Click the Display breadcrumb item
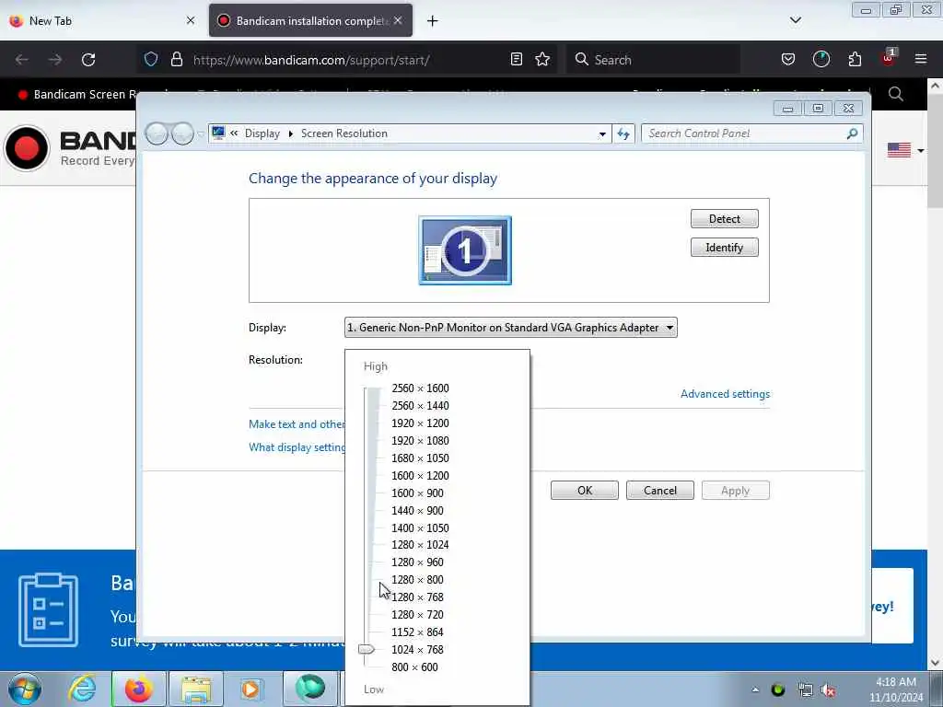 coord(262,133)
